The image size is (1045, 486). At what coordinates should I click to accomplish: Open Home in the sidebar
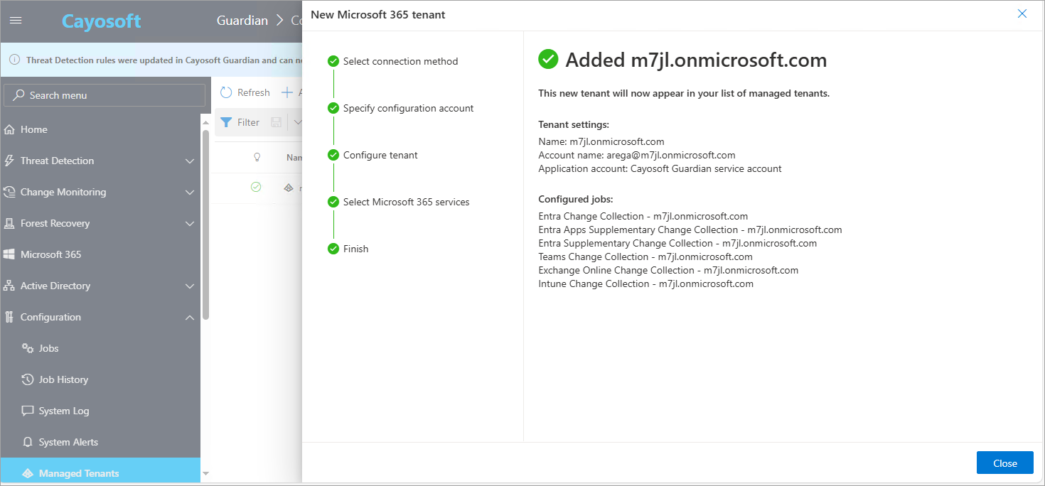[x=100, y=129]
